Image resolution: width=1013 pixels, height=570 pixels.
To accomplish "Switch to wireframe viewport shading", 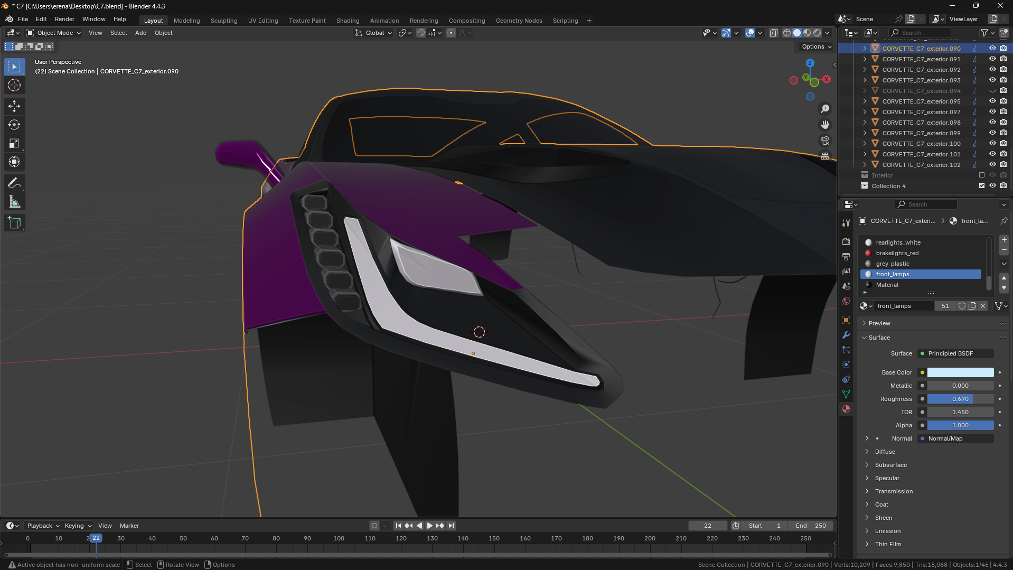I will [x=787, y=33].
